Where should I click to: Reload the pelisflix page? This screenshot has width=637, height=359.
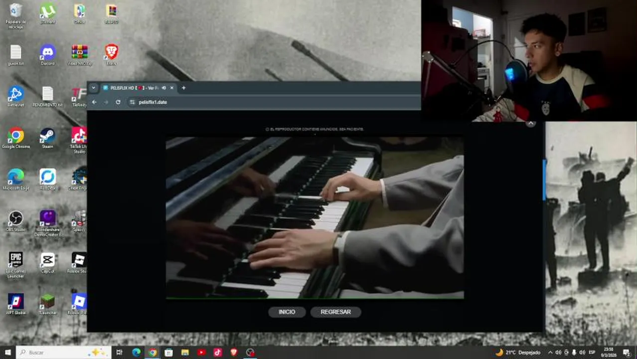[118, 102]
